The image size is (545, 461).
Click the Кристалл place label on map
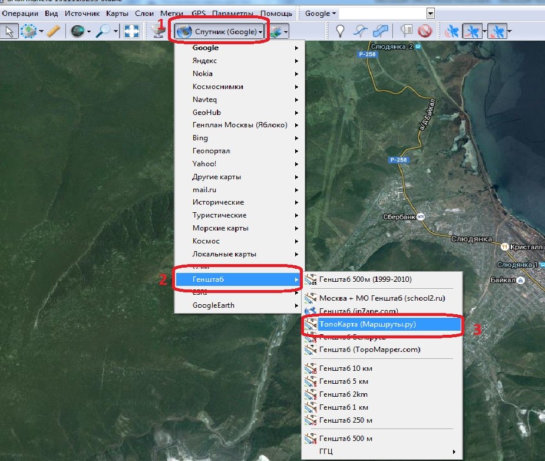click(526, 247)
